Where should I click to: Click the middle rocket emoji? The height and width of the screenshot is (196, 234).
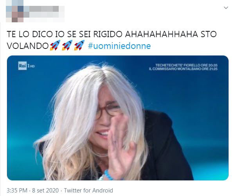coord(67,45)
